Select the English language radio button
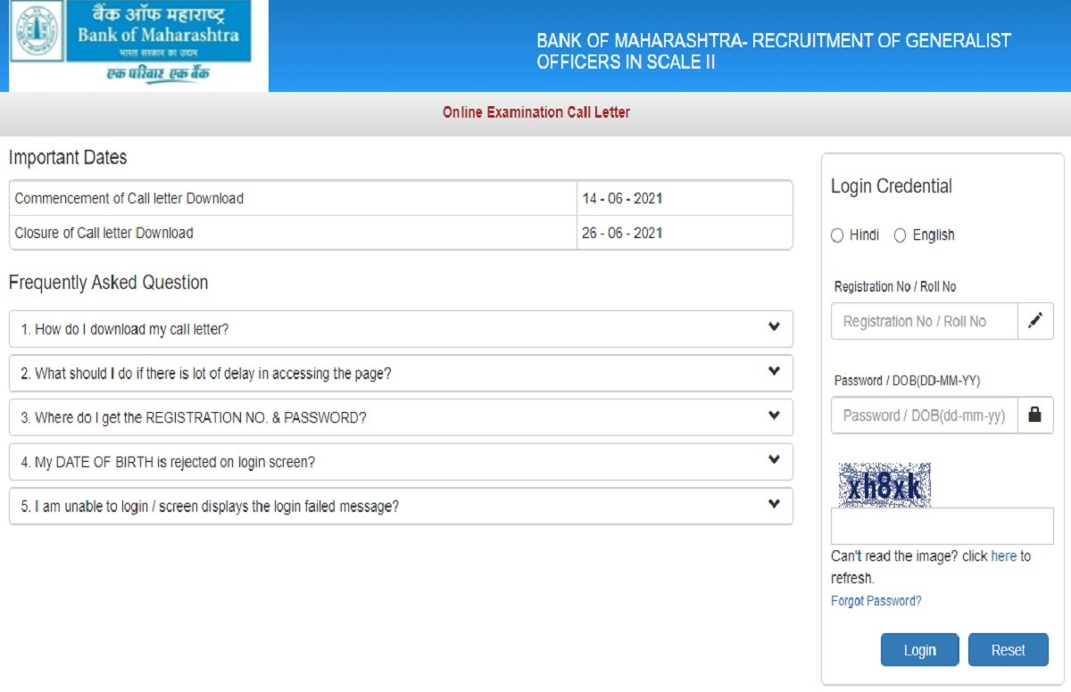 coord(900,235)
